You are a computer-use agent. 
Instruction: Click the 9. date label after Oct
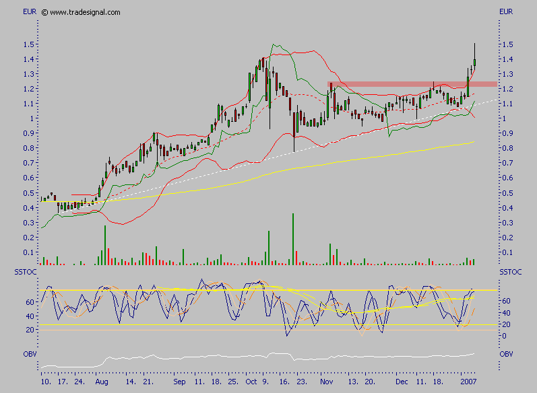coord(265,382)
